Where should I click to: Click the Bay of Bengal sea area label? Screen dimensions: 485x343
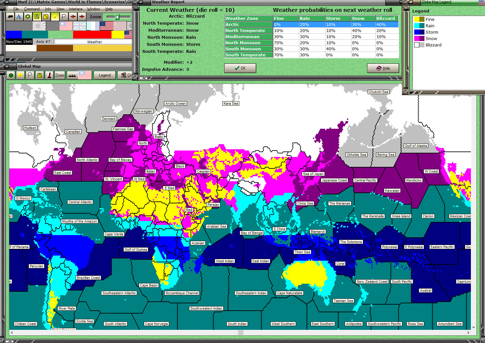252,233
